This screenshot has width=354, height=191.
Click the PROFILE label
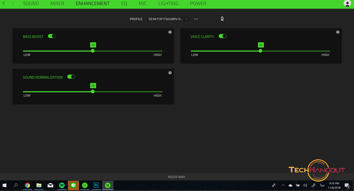[x=136, y=19]
